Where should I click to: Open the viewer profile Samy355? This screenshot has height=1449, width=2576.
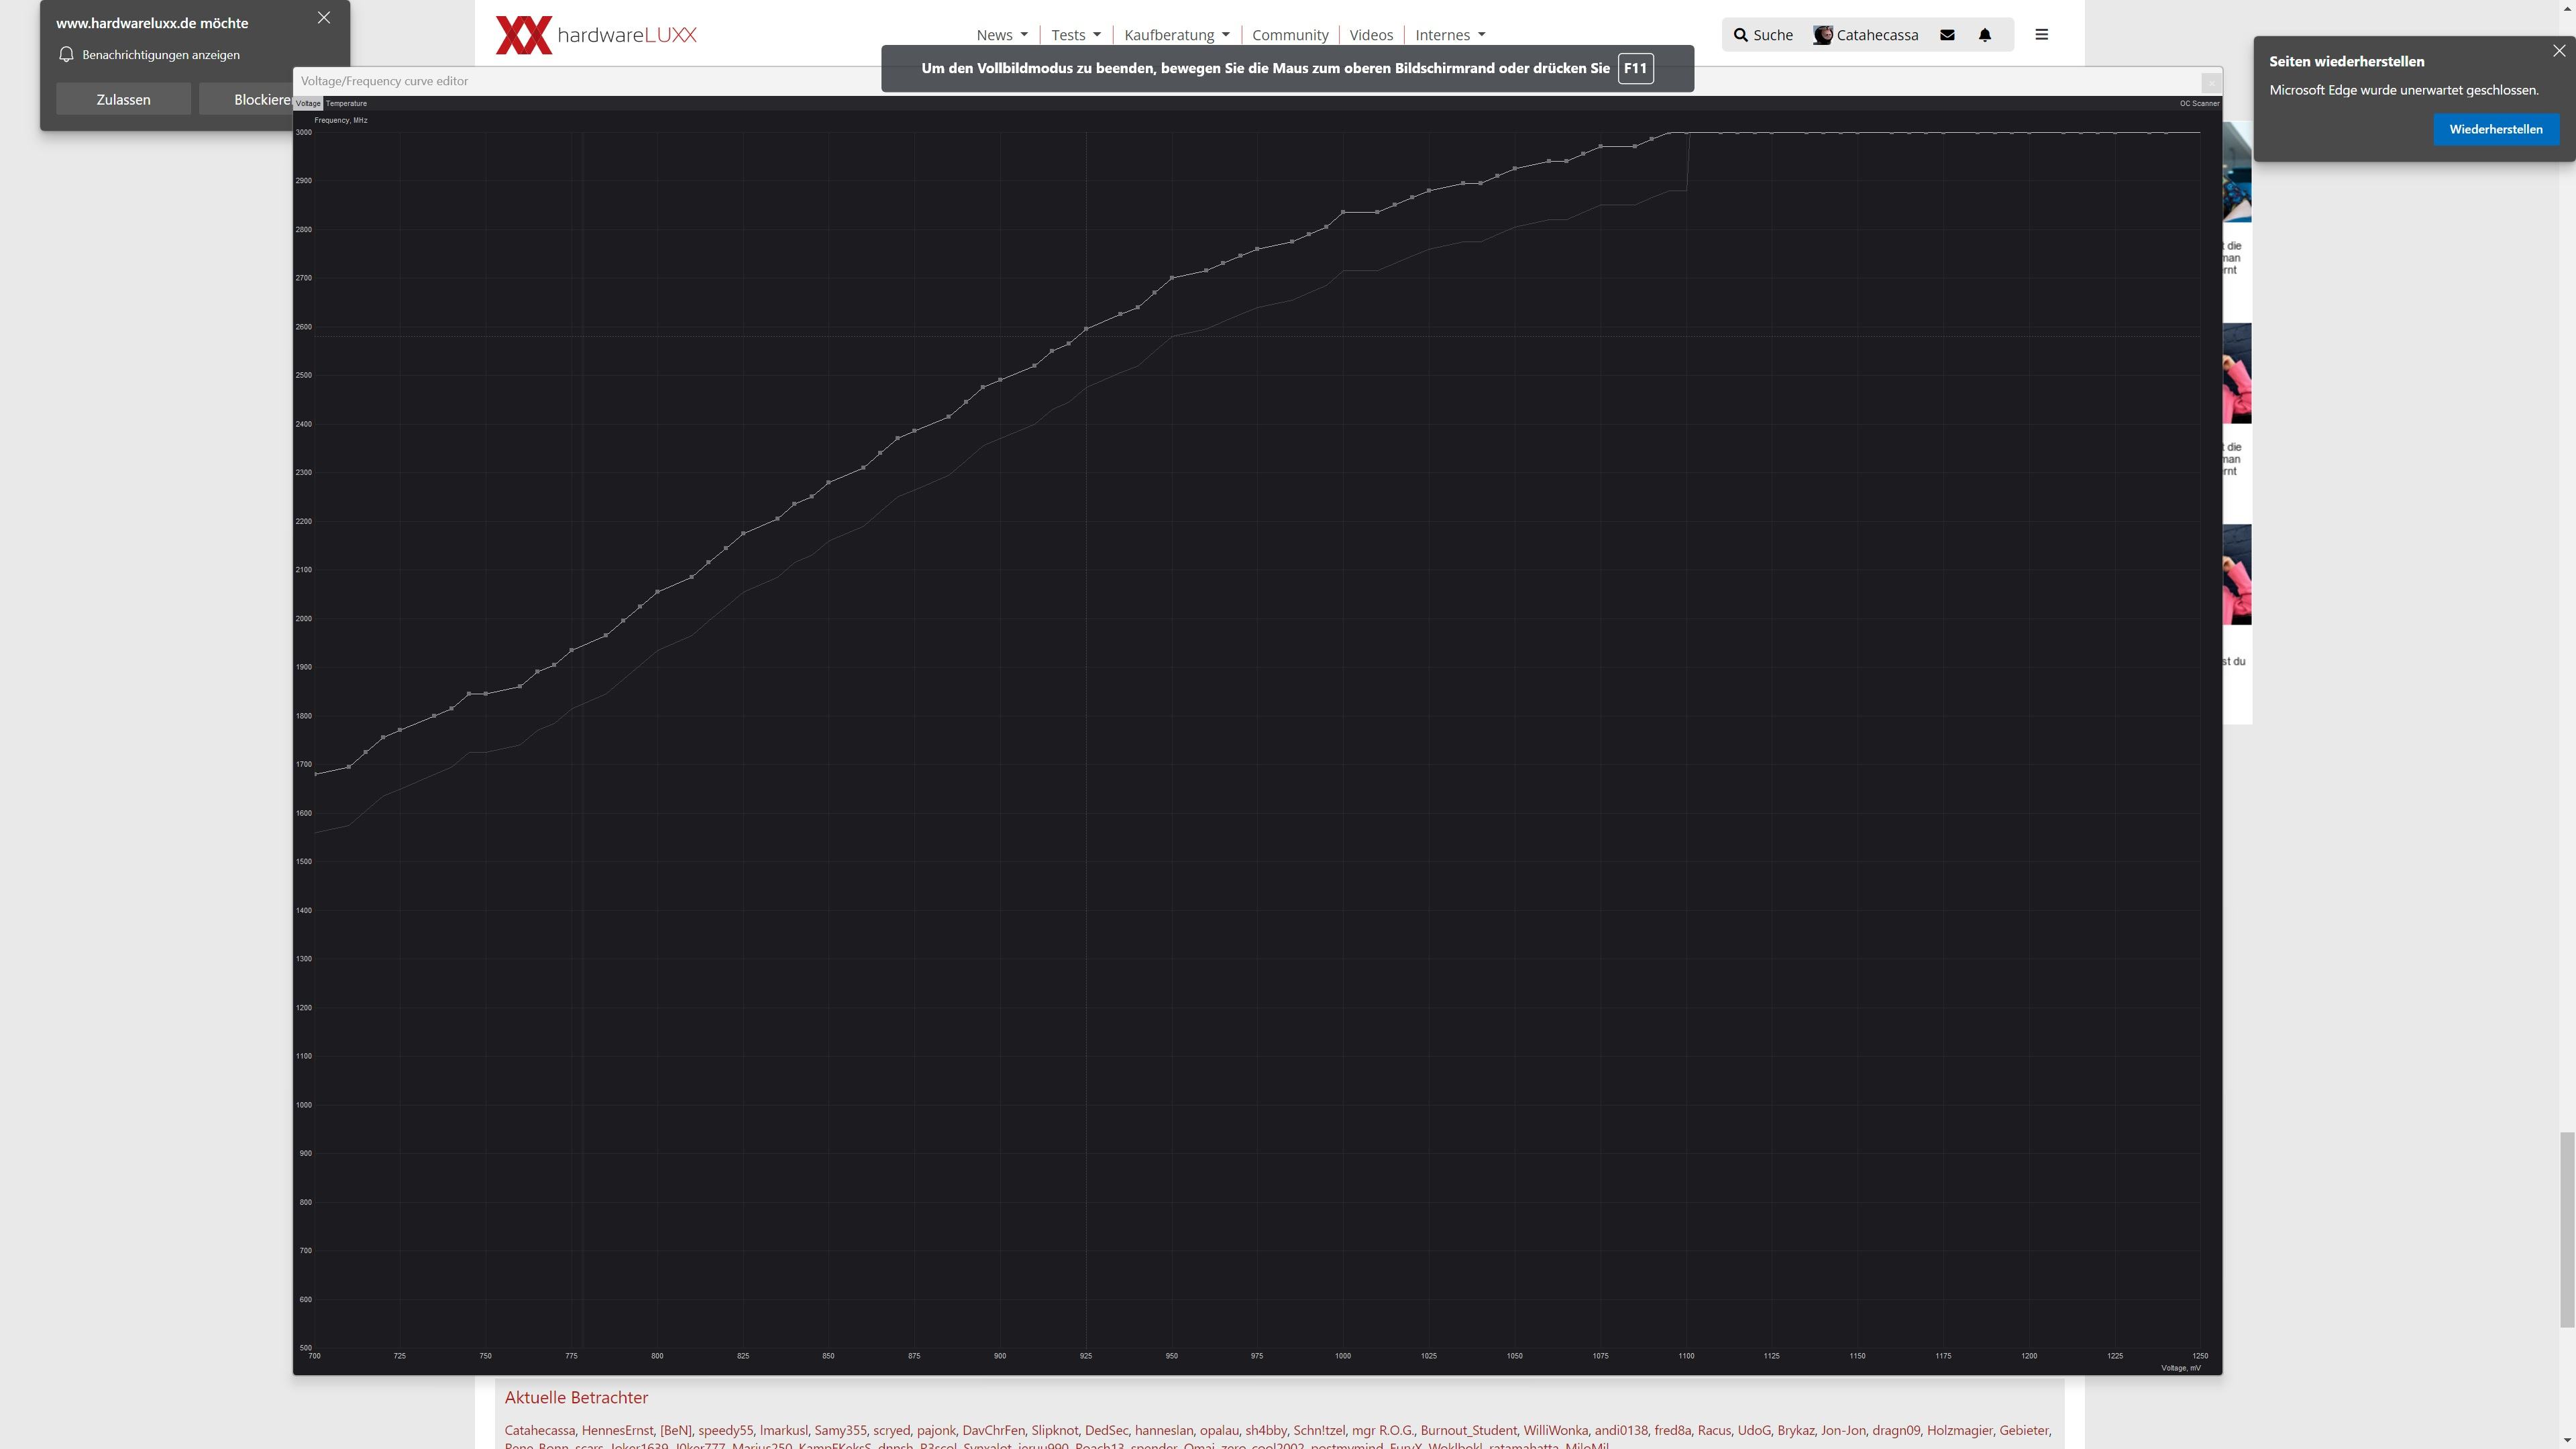(x=840, y=1430)
